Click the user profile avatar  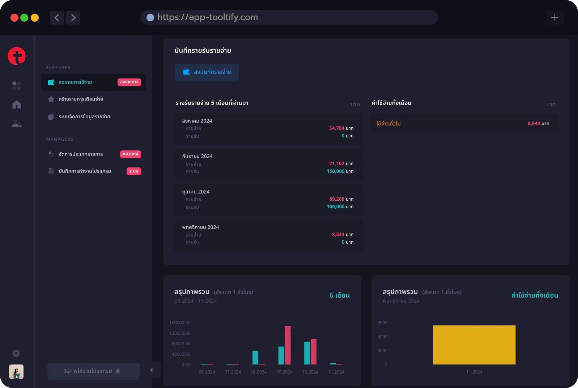tap(16, 372)
